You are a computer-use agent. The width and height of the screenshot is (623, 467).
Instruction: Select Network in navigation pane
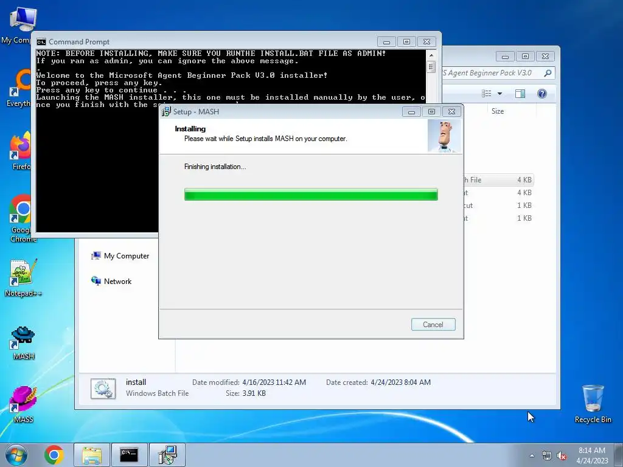(x=111, y=281)
